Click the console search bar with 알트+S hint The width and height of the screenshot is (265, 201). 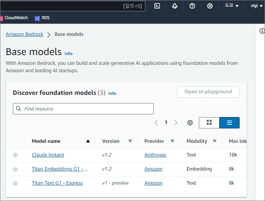[73, 6]
